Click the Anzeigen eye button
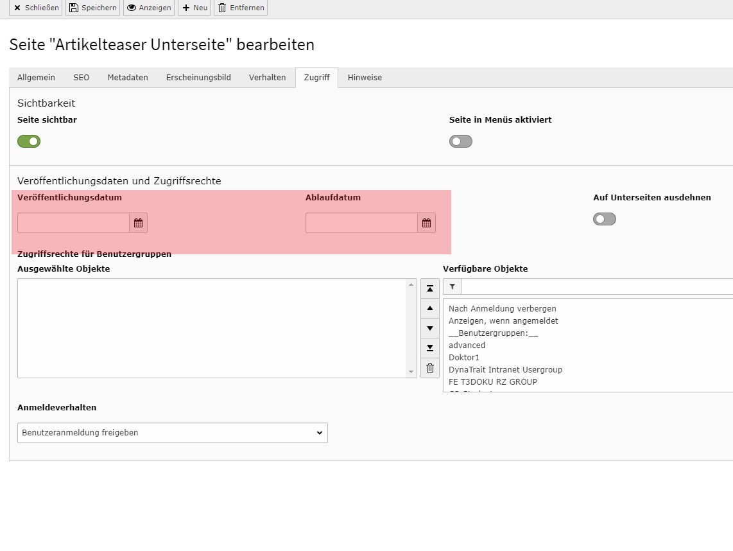 tap(149, 8)
